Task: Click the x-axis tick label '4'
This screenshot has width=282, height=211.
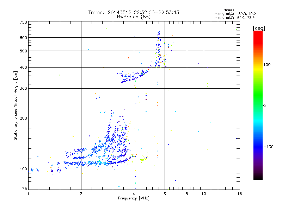Action: tap(134, 194)
